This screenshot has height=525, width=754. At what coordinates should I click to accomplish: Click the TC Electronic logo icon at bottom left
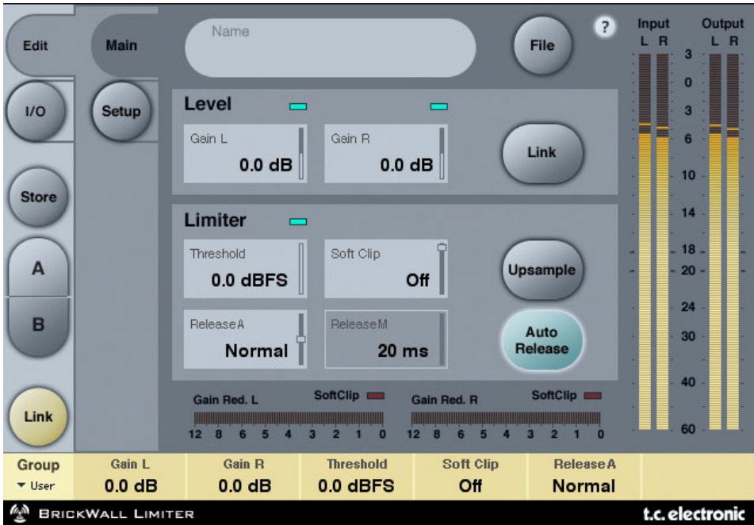pos(20,513)
